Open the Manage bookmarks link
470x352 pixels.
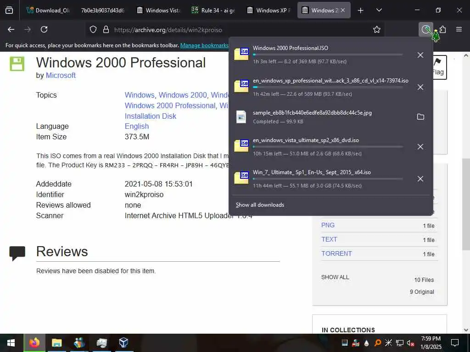[x=204, y=45]
